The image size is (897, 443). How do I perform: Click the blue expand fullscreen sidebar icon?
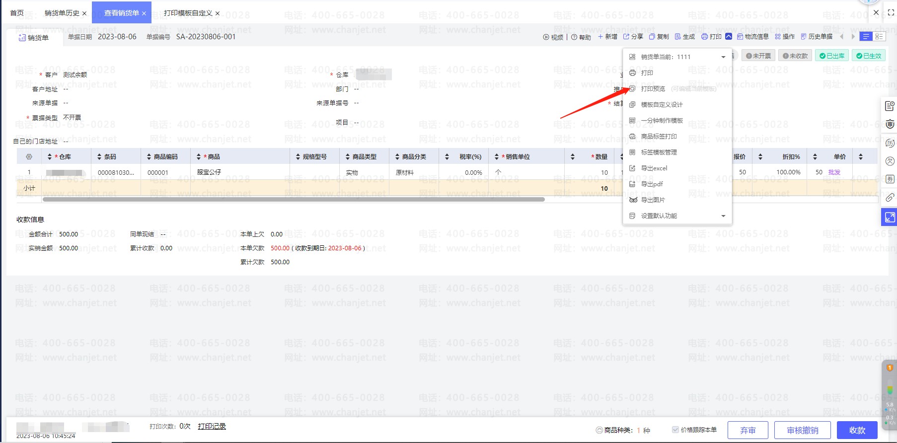coord(889,217)
